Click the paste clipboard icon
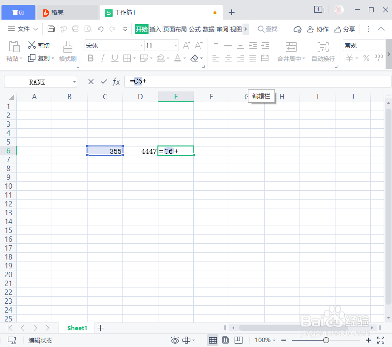392x347 pixels. coord(14,47)
